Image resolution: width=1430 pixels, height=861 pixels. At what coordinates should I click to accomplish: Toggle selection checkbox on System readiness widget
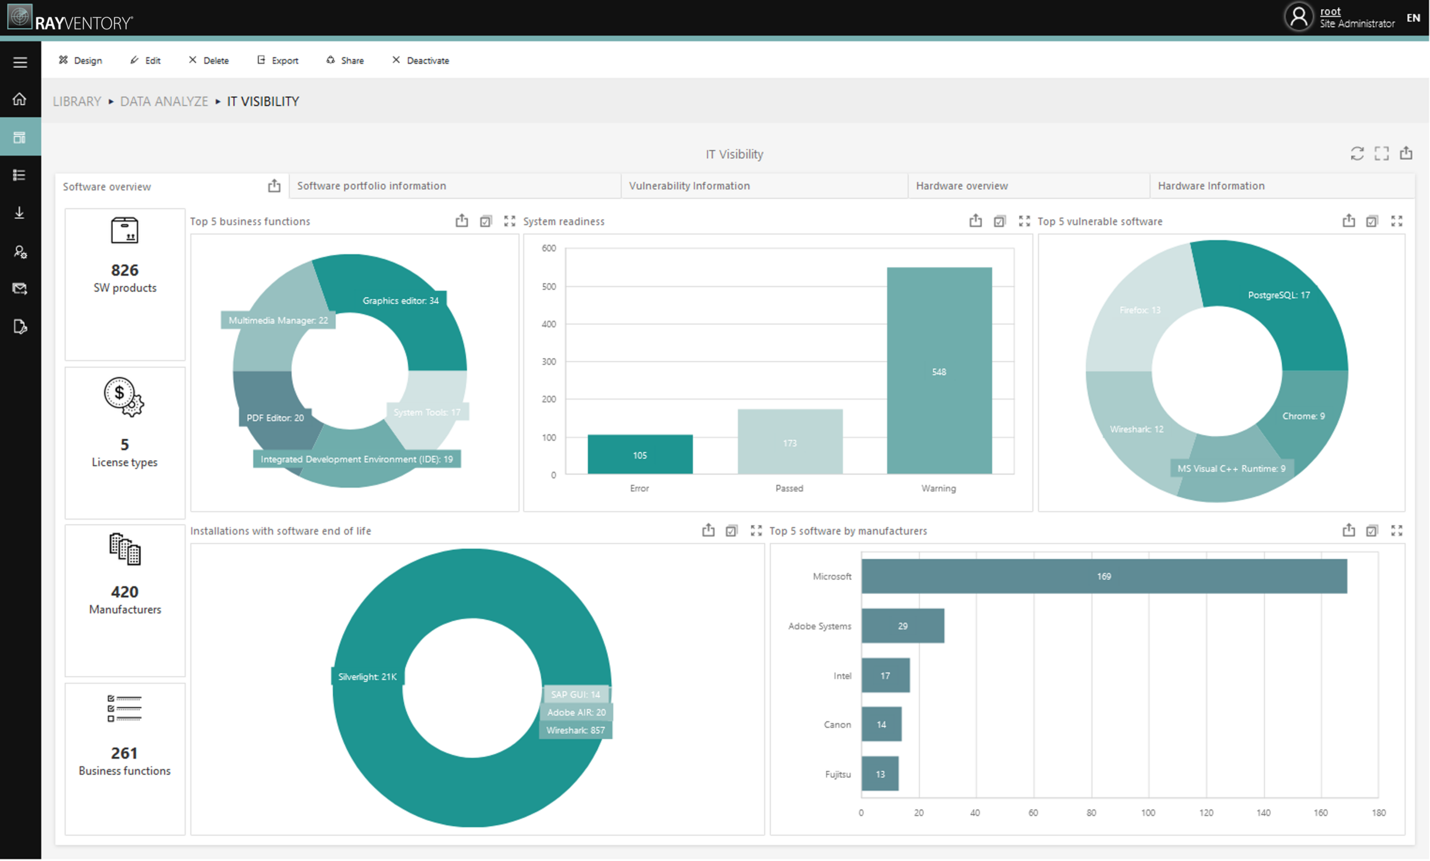(999, 221)
